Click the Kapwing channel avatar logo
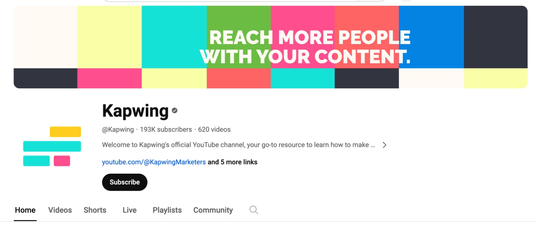Screen dimensions: 536x230 click(x=52, y=146)
